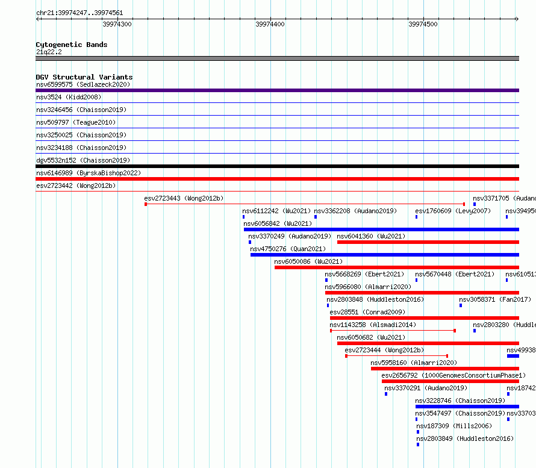
Task: Open nsv2803849 (Huddleston2016) label
Action: pos(465,438)
